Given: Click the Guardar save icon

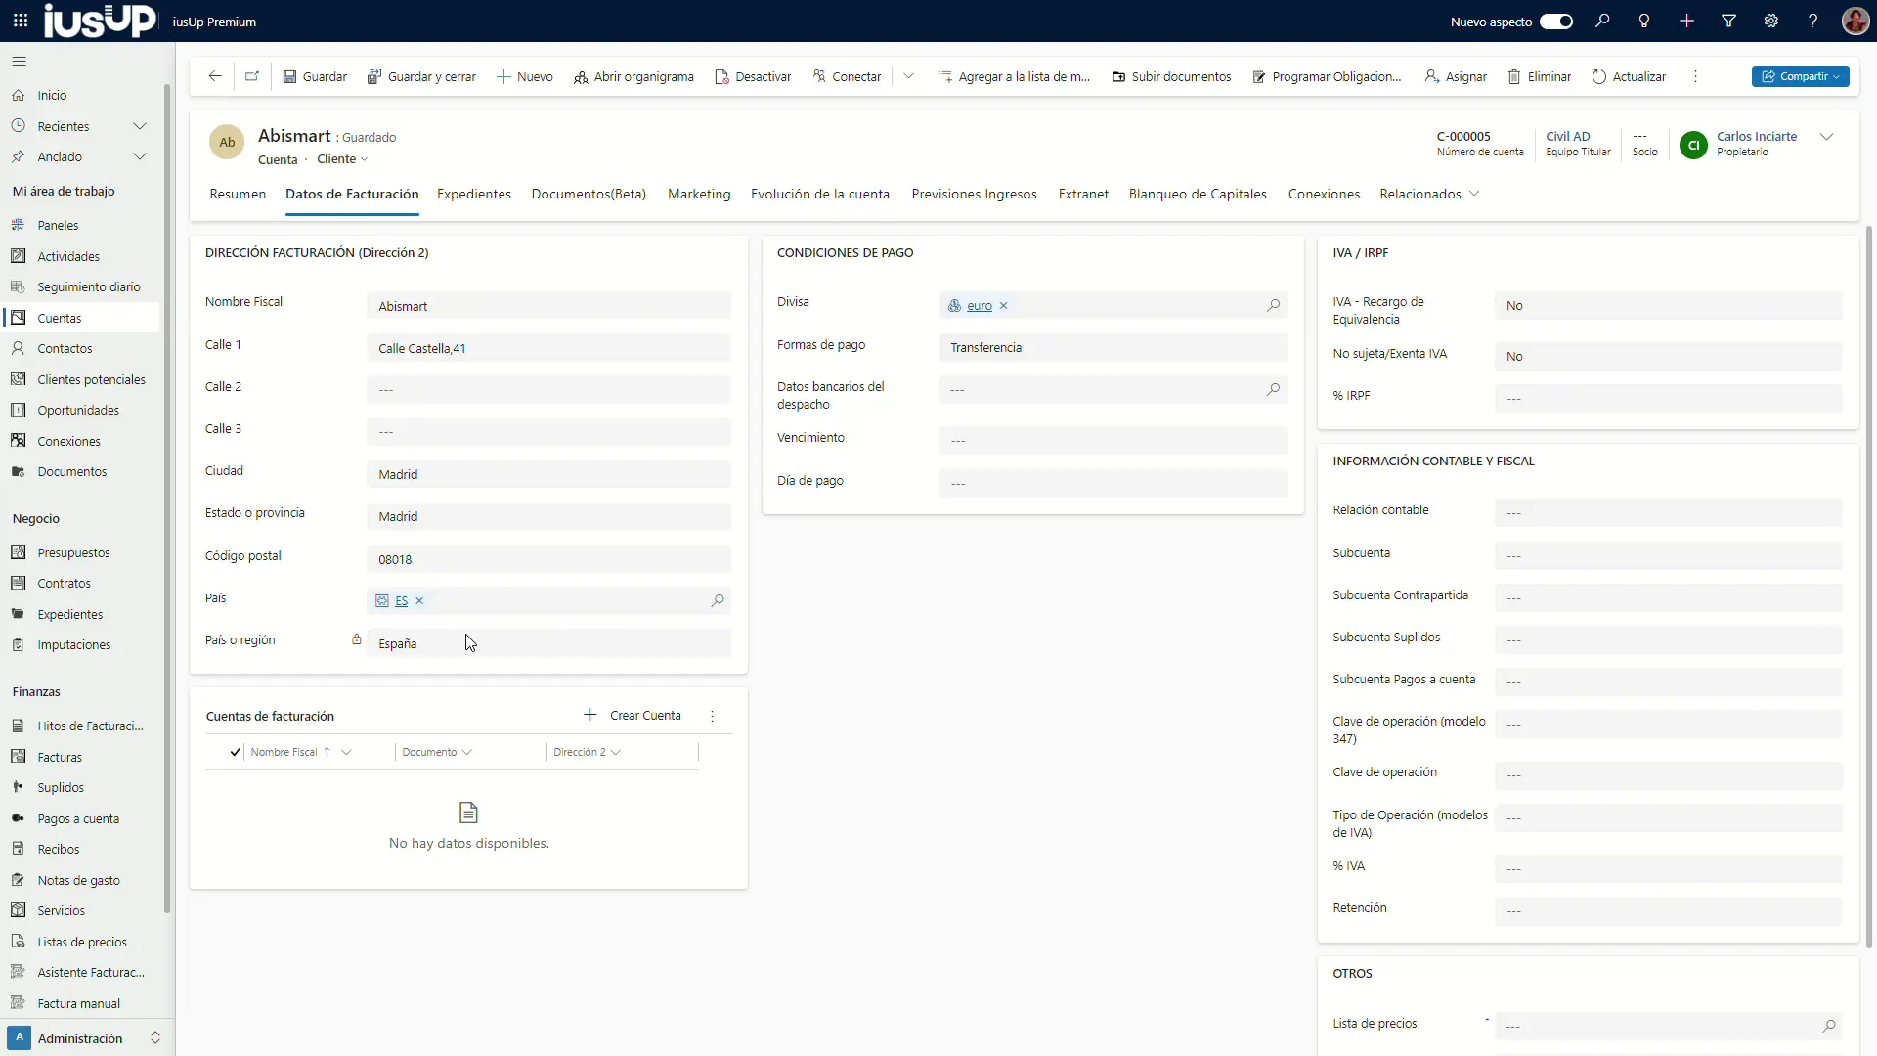Looking at the screenshot, I should click(x=290, y=77).
